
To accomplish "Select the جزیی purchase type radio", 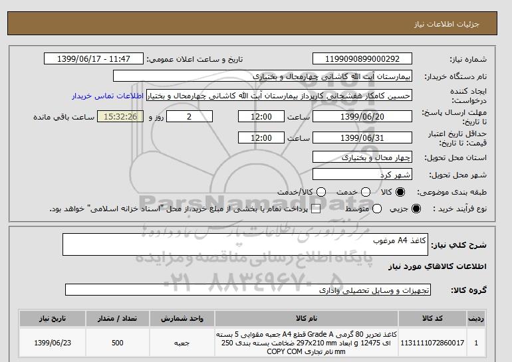I will 416,209.
